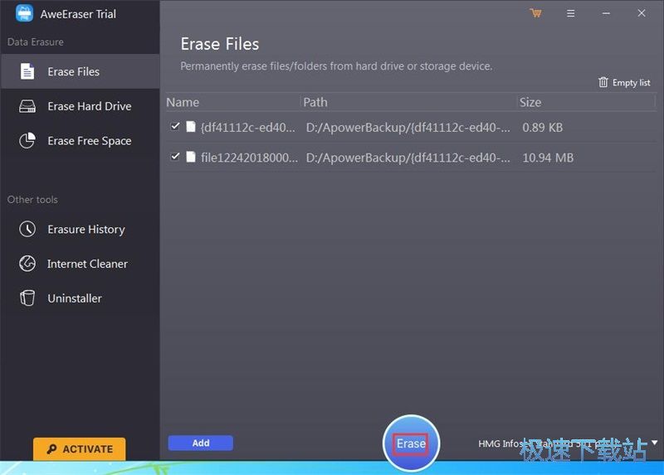Select the Erase Files document icon
Image resolution: width=664 pixels, height=475 pixels.
click(x=27, y=71)
